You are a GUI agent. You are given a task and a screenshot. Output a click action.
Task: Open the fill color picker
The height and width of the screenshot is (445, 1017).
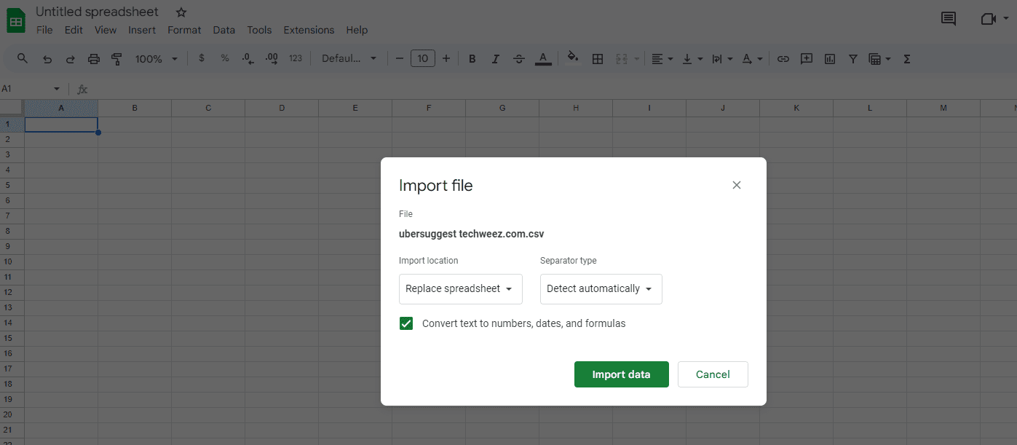[573, 59]
